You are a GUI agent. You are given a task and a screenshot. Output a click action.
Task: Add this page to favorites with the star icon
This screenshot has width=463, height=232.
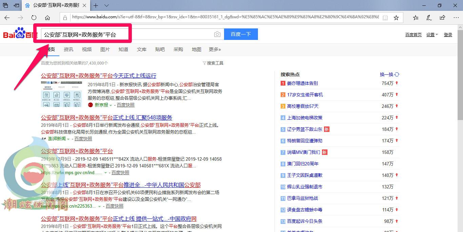point(396,18)
